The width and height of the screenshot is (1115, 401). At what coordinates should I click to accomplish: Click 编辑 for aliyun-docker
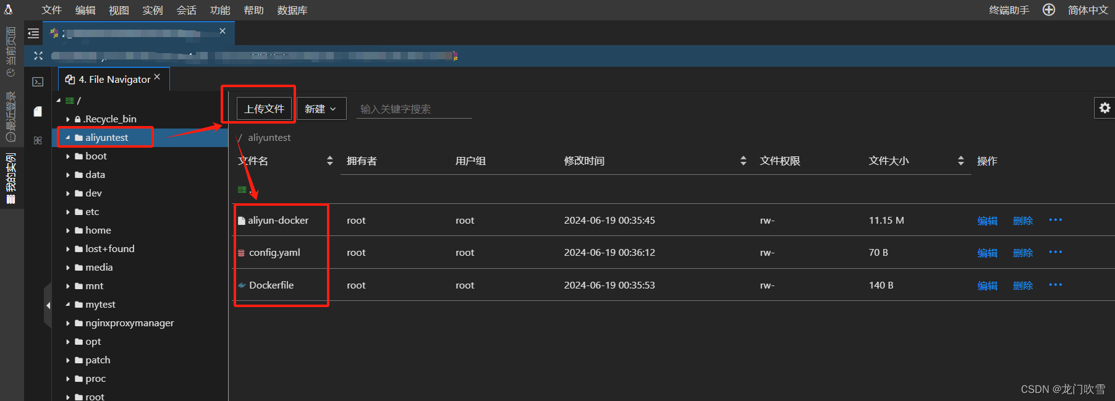click(x=987, y=221)
